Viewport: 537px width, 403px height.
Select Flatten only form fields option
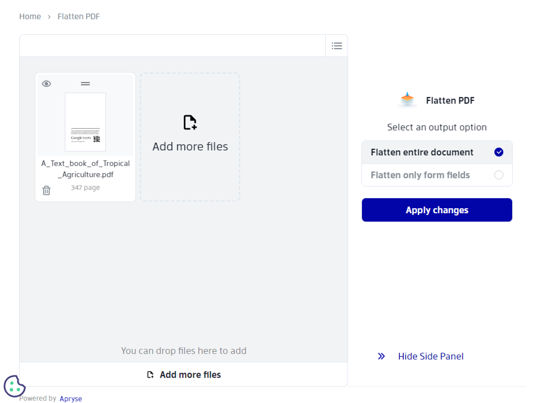420,175
